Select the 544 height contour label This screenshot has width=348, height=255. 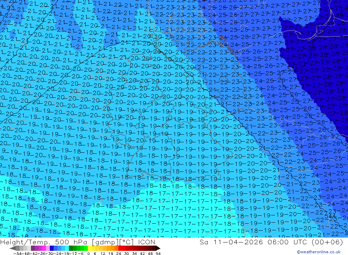(x=330, y=216)
